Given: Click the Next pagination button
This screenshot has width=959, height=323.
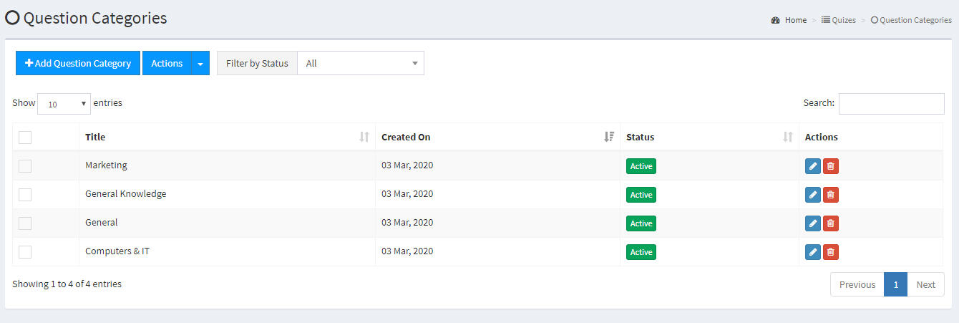Looking at the screenshot, I should tap(926, 284).
